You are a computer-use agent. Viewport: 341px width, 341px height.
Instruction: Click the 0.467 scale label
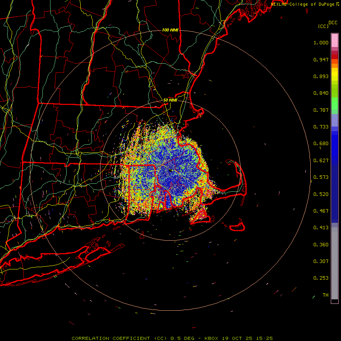point(321,211)
